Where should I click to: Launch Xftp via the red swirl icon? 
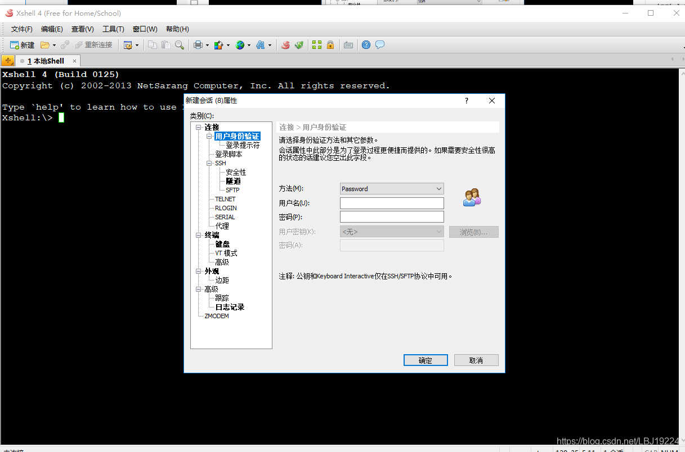click(285, 45)
